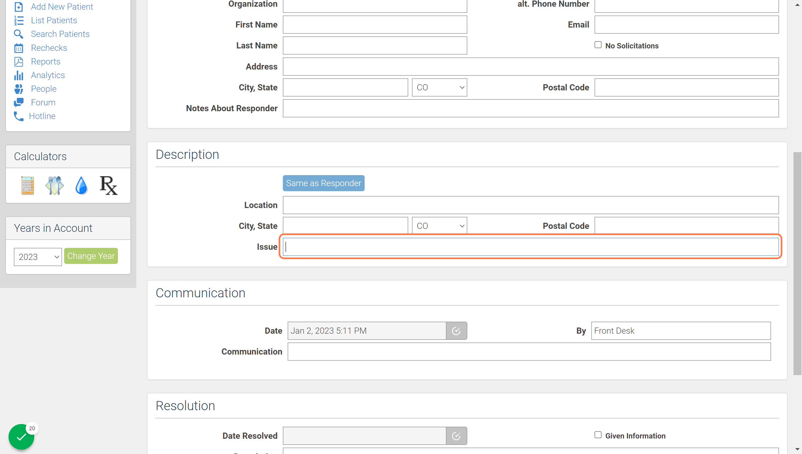This screenshot has height=454, width=802.
Task: Click the green checkmark badge with 20
Action: (21, 437)
